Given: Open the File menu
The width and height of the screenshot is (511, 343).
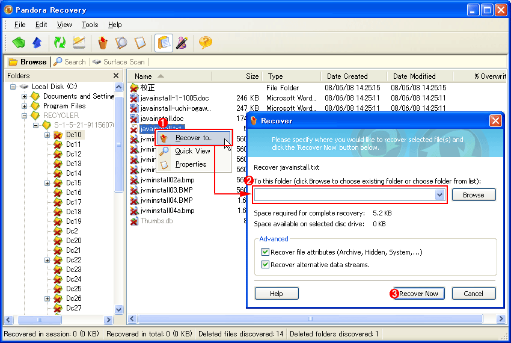Looking at the screenshot, I should pyautogui.click(x=20, y=25).
